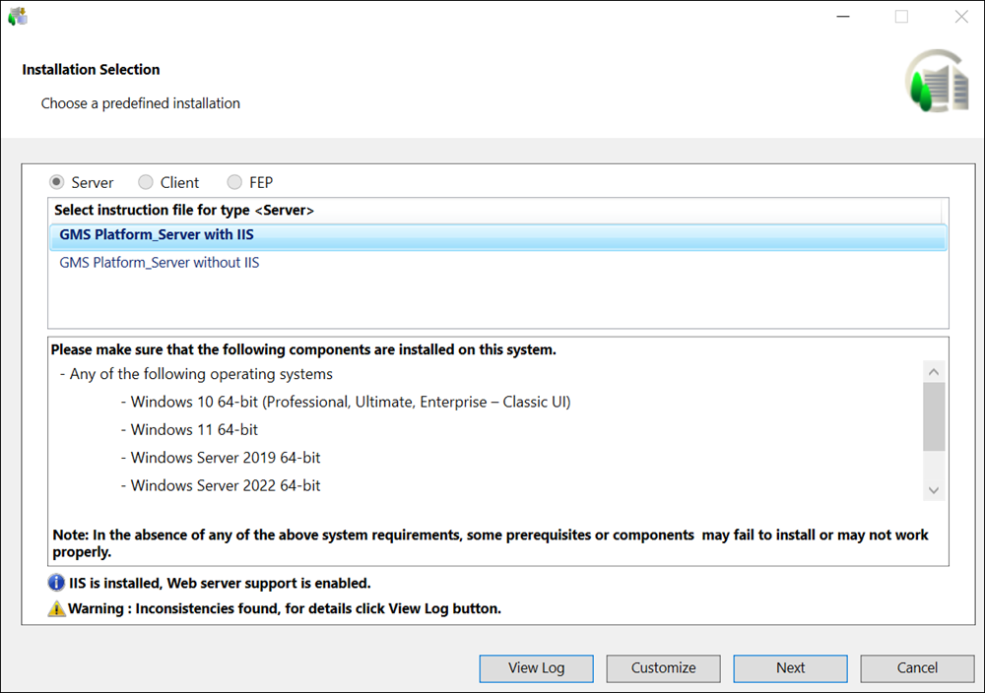Select the FEP radio option
Viewport: 985px width, 693px height.
[x=234, y=182]
